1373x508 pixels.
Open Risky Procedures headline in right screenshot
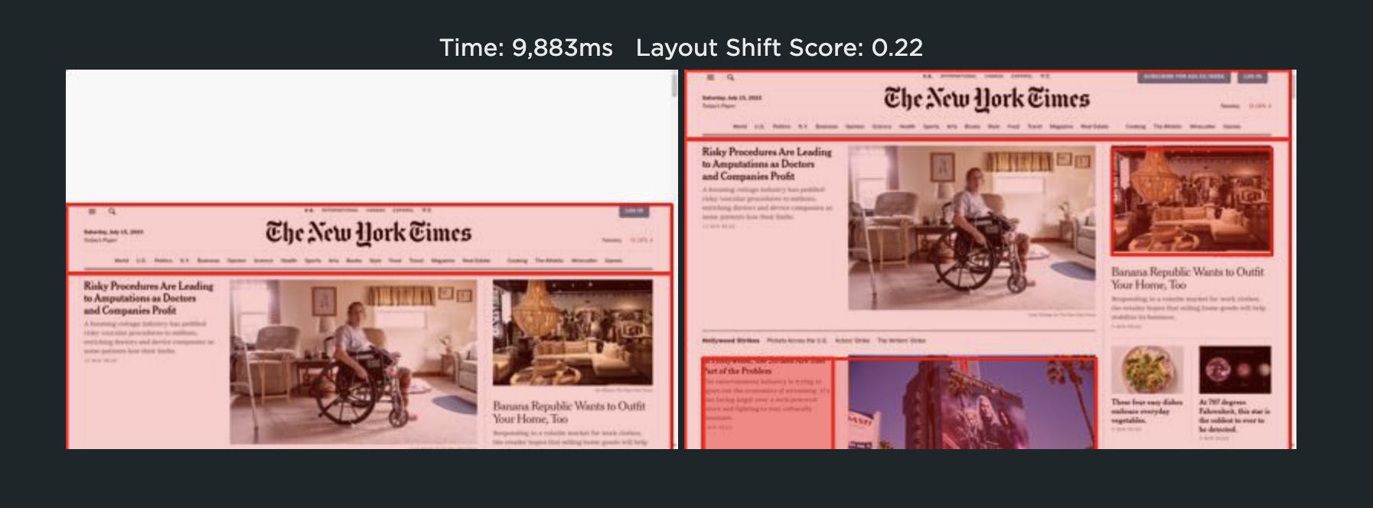[767, 164]
